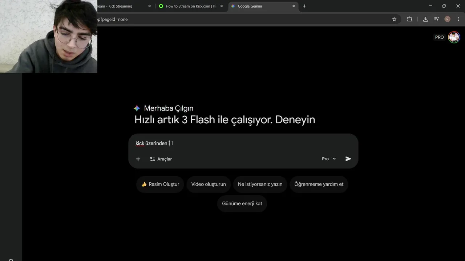Click the Merhaba Çılgın greeting text
This screenshot has width=465, height=261.
169,108
